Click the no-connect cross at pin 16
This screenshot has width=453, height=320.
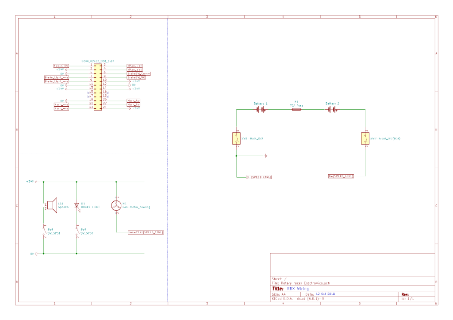click(108, 93)
